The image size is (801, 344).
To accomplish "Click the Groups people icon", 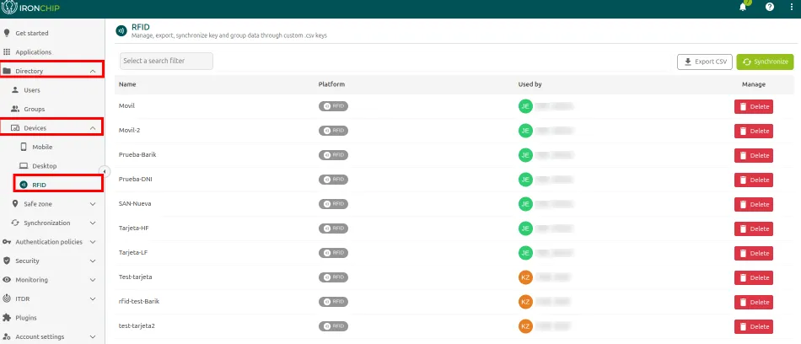I will (15, 109).
